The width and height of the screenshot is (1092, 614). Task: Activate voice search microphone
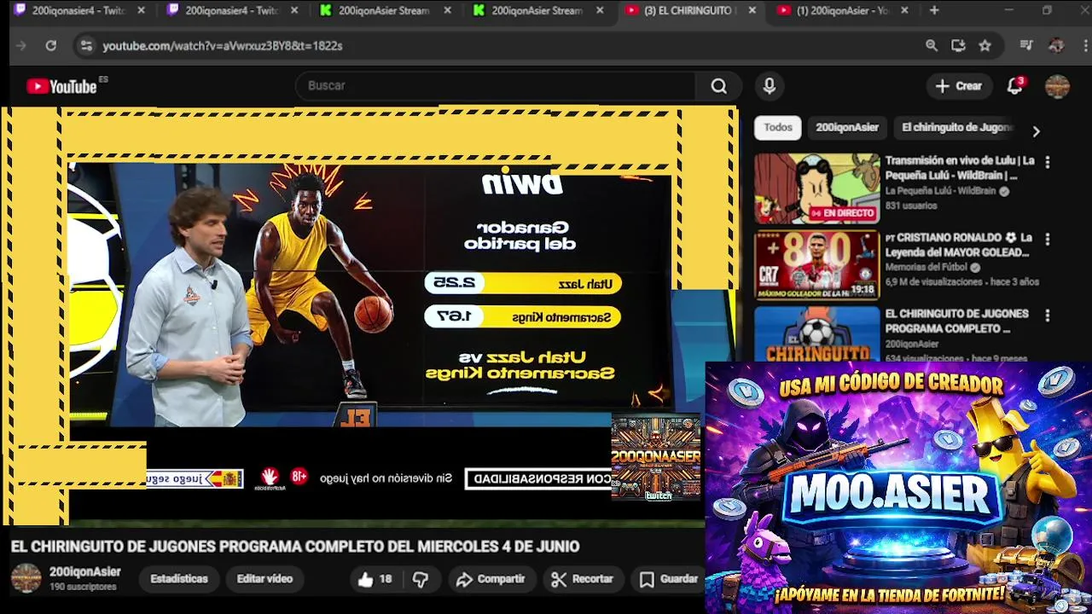[770, 86]
